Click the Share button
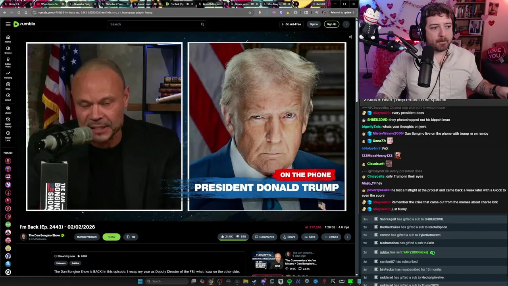 [x=289, y=237]
